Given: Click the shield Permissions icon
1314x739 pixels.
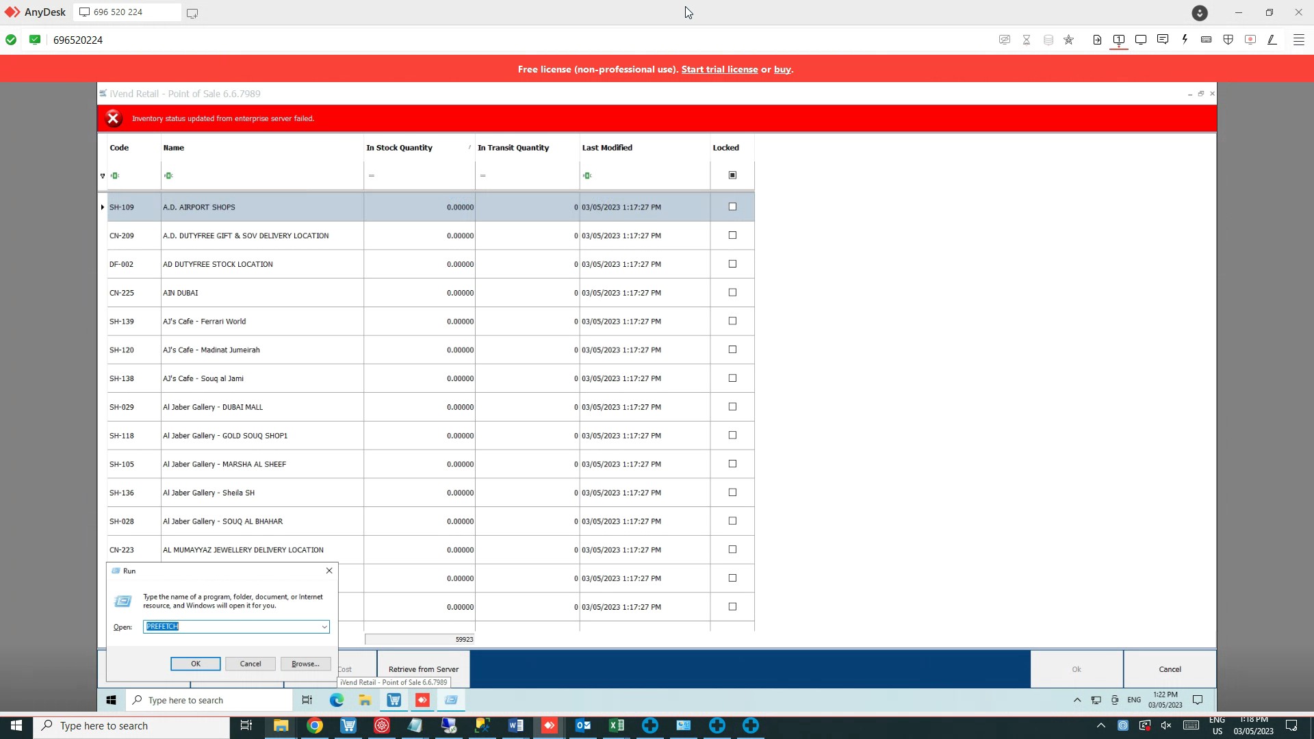Looking at the screenshot, I should point(1228,40).
